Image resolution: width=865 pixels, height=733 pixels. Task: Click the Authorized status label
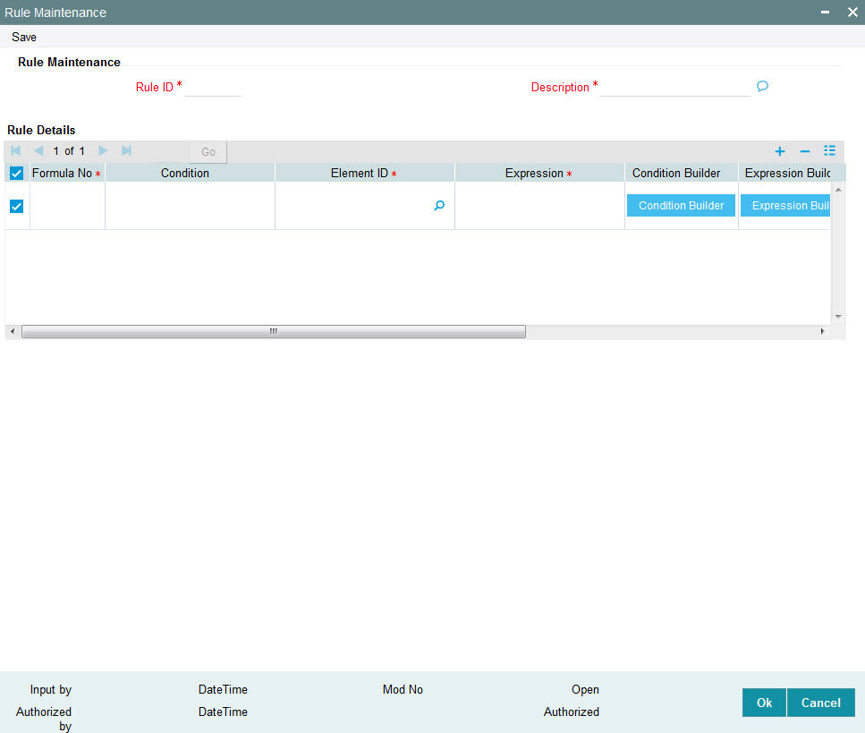point(572,712)
